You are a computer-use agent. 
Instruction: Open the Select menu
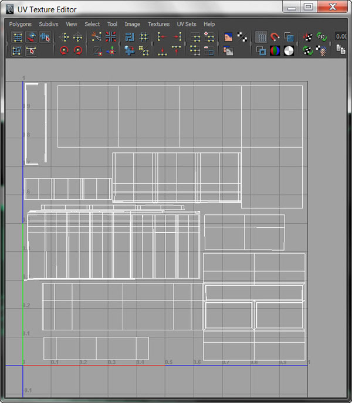(92, 24)
